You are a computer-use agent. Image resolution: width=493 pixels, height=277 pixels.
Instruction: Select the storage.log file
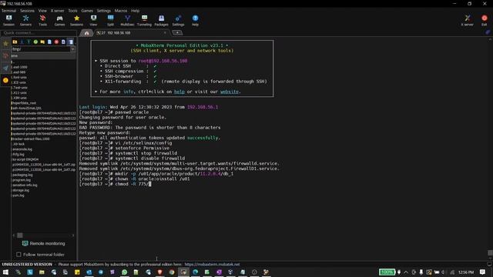21,190
